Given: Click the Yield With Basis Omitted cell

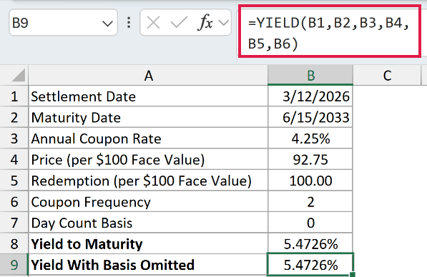Looking at the screenshot, I should (x=148, y=265).
